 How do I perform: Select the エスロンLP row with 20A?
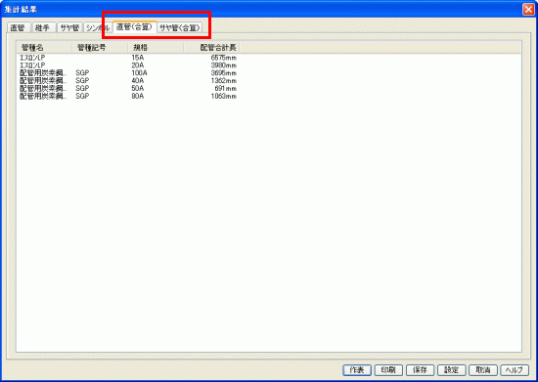click(x=128, y=65)
